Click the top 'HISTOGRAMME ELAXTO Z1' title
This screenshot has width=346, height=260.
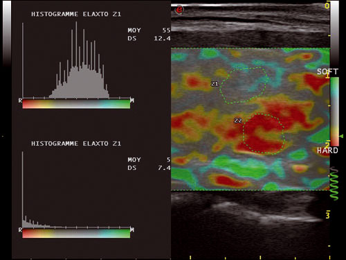[76, 14]
